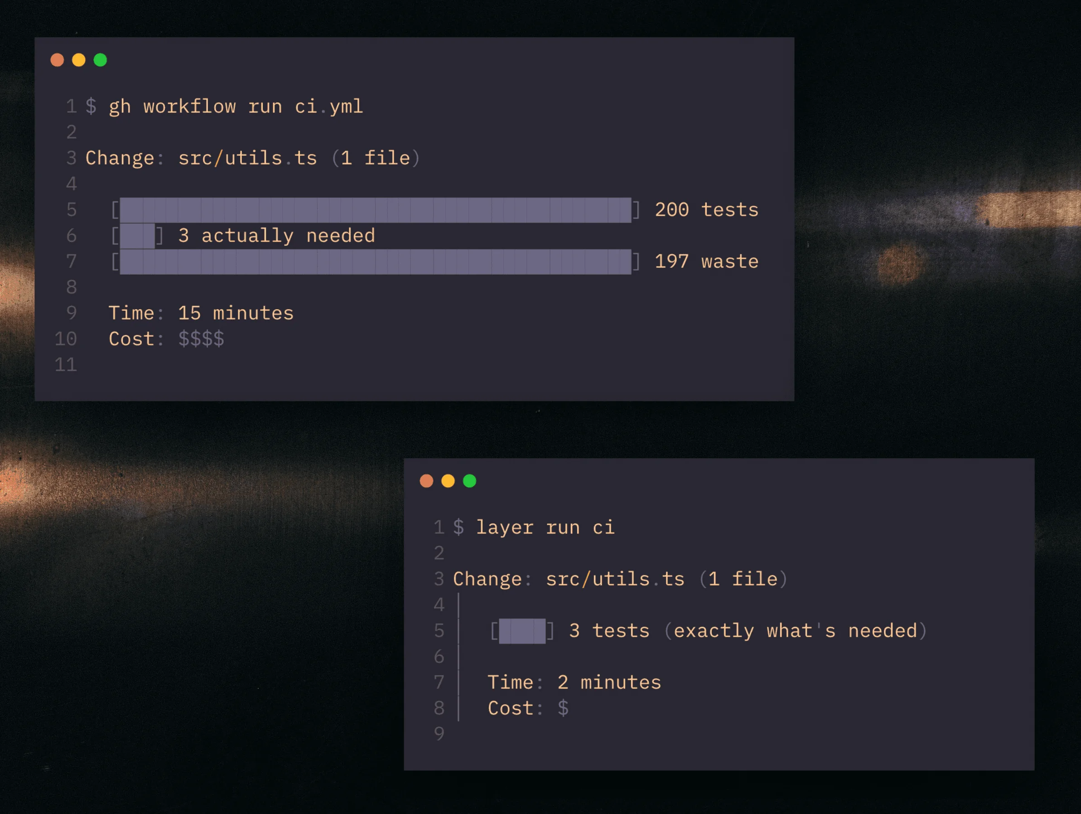Image resolution: width=1081 pixels, height=814 pixels.
Task: Click yellow minimize dot on top terminal
Action: pos(79,60)
